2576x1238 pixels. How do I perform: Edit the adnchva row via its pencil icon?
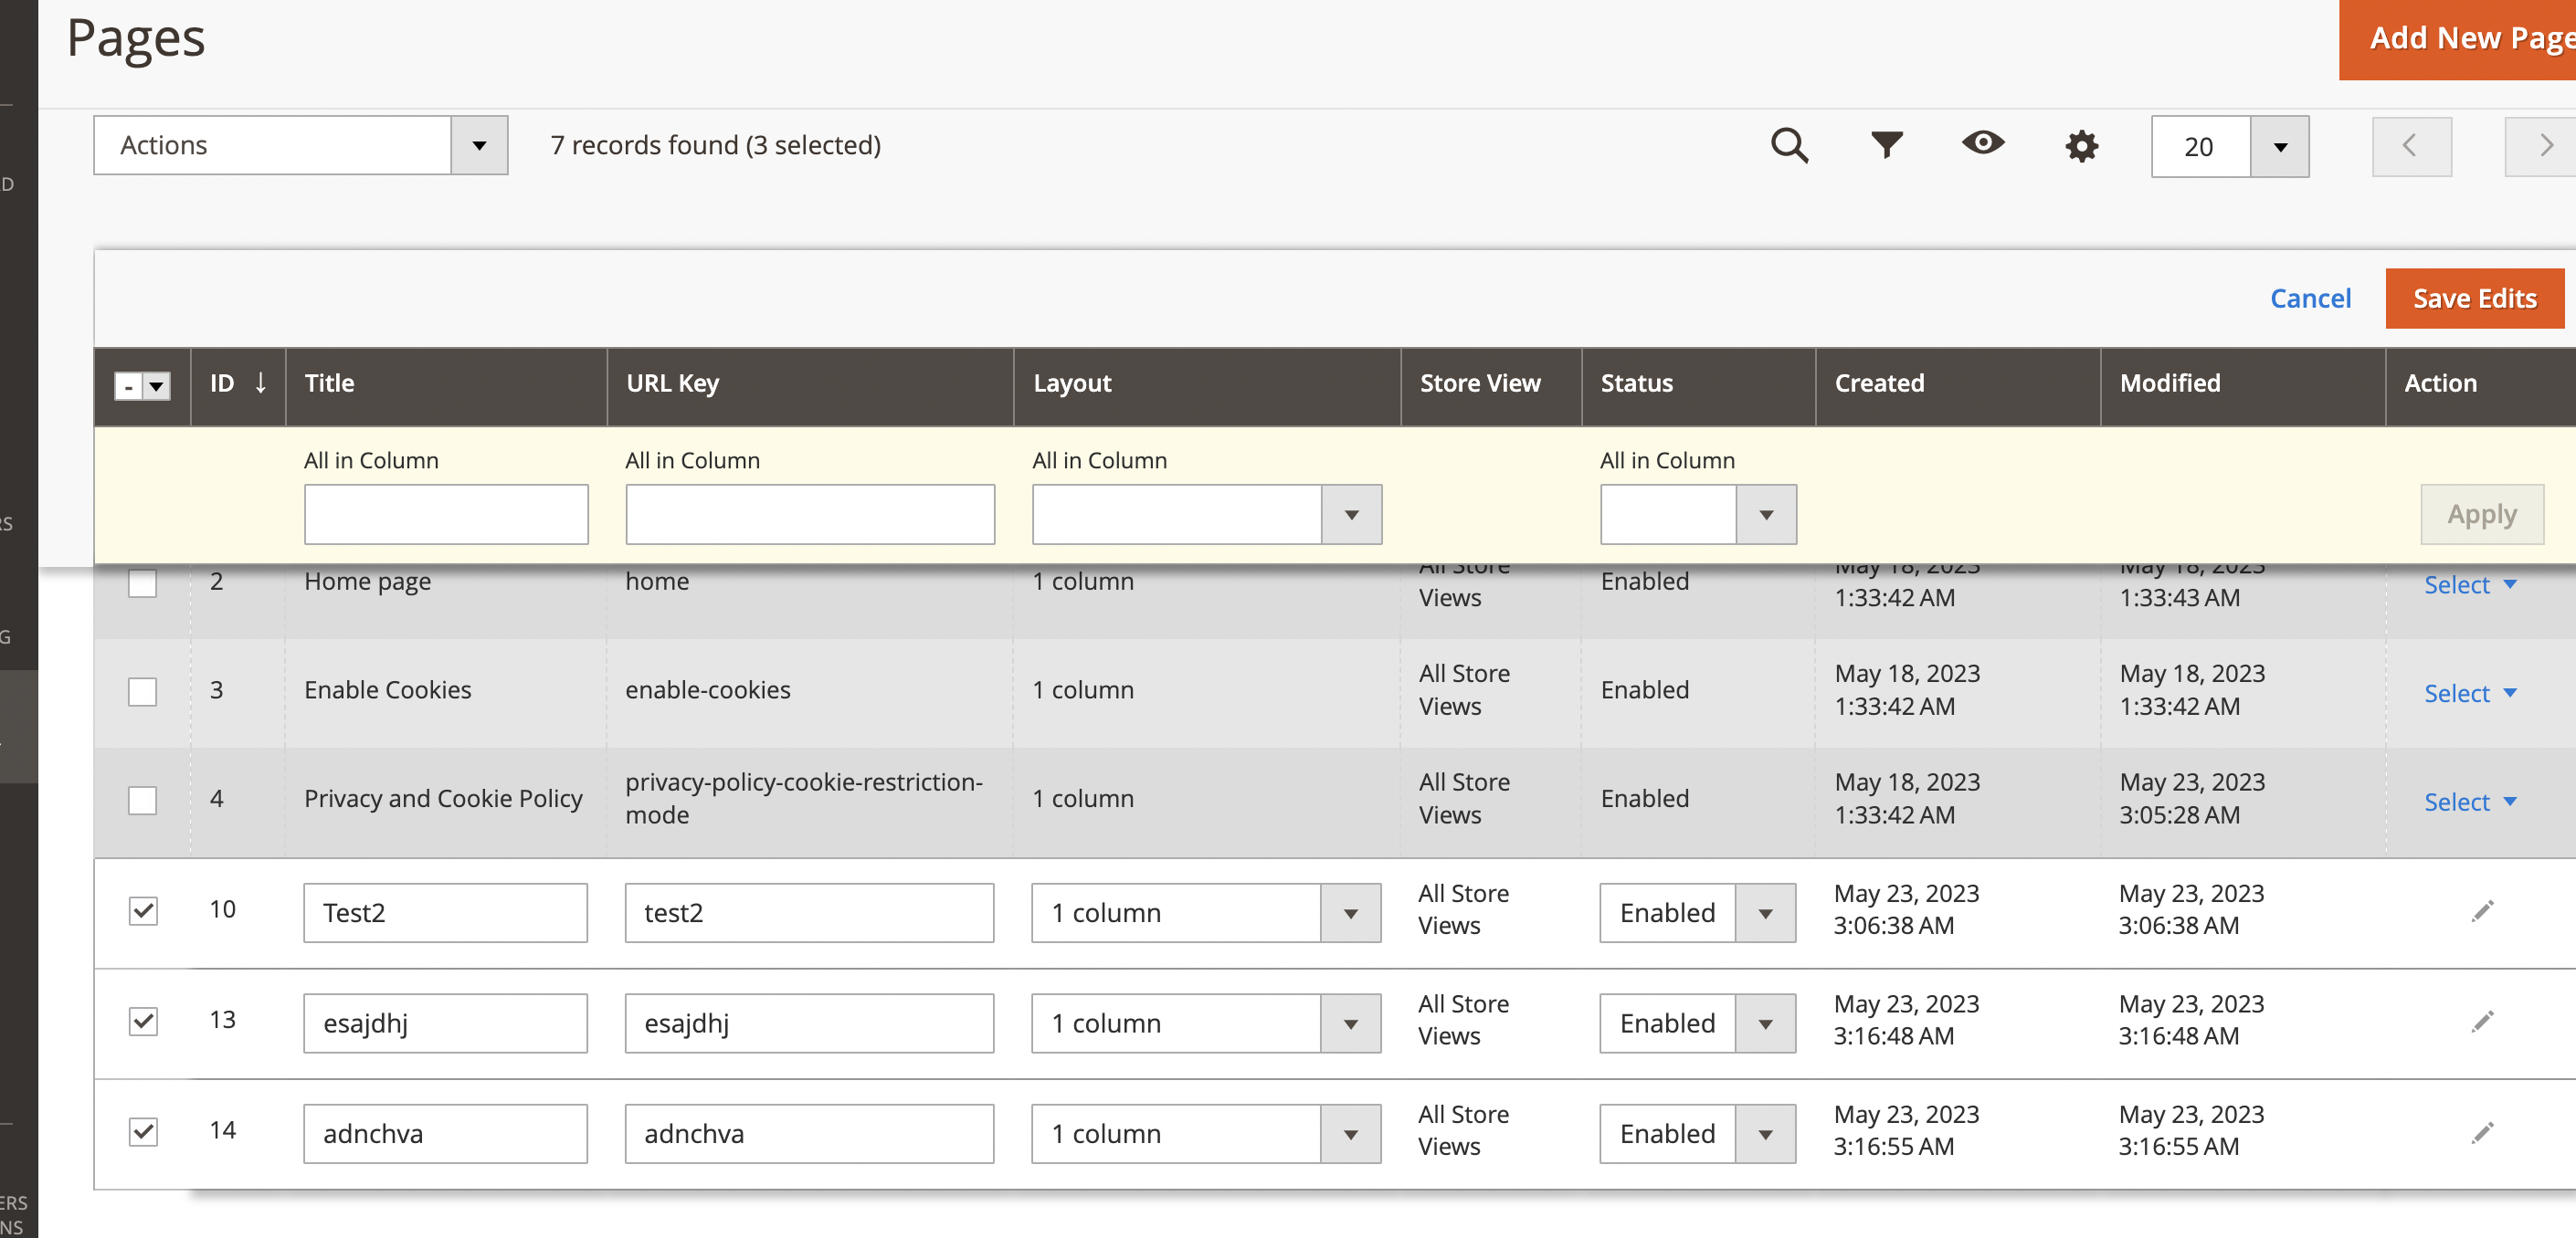(2483, 1132)
